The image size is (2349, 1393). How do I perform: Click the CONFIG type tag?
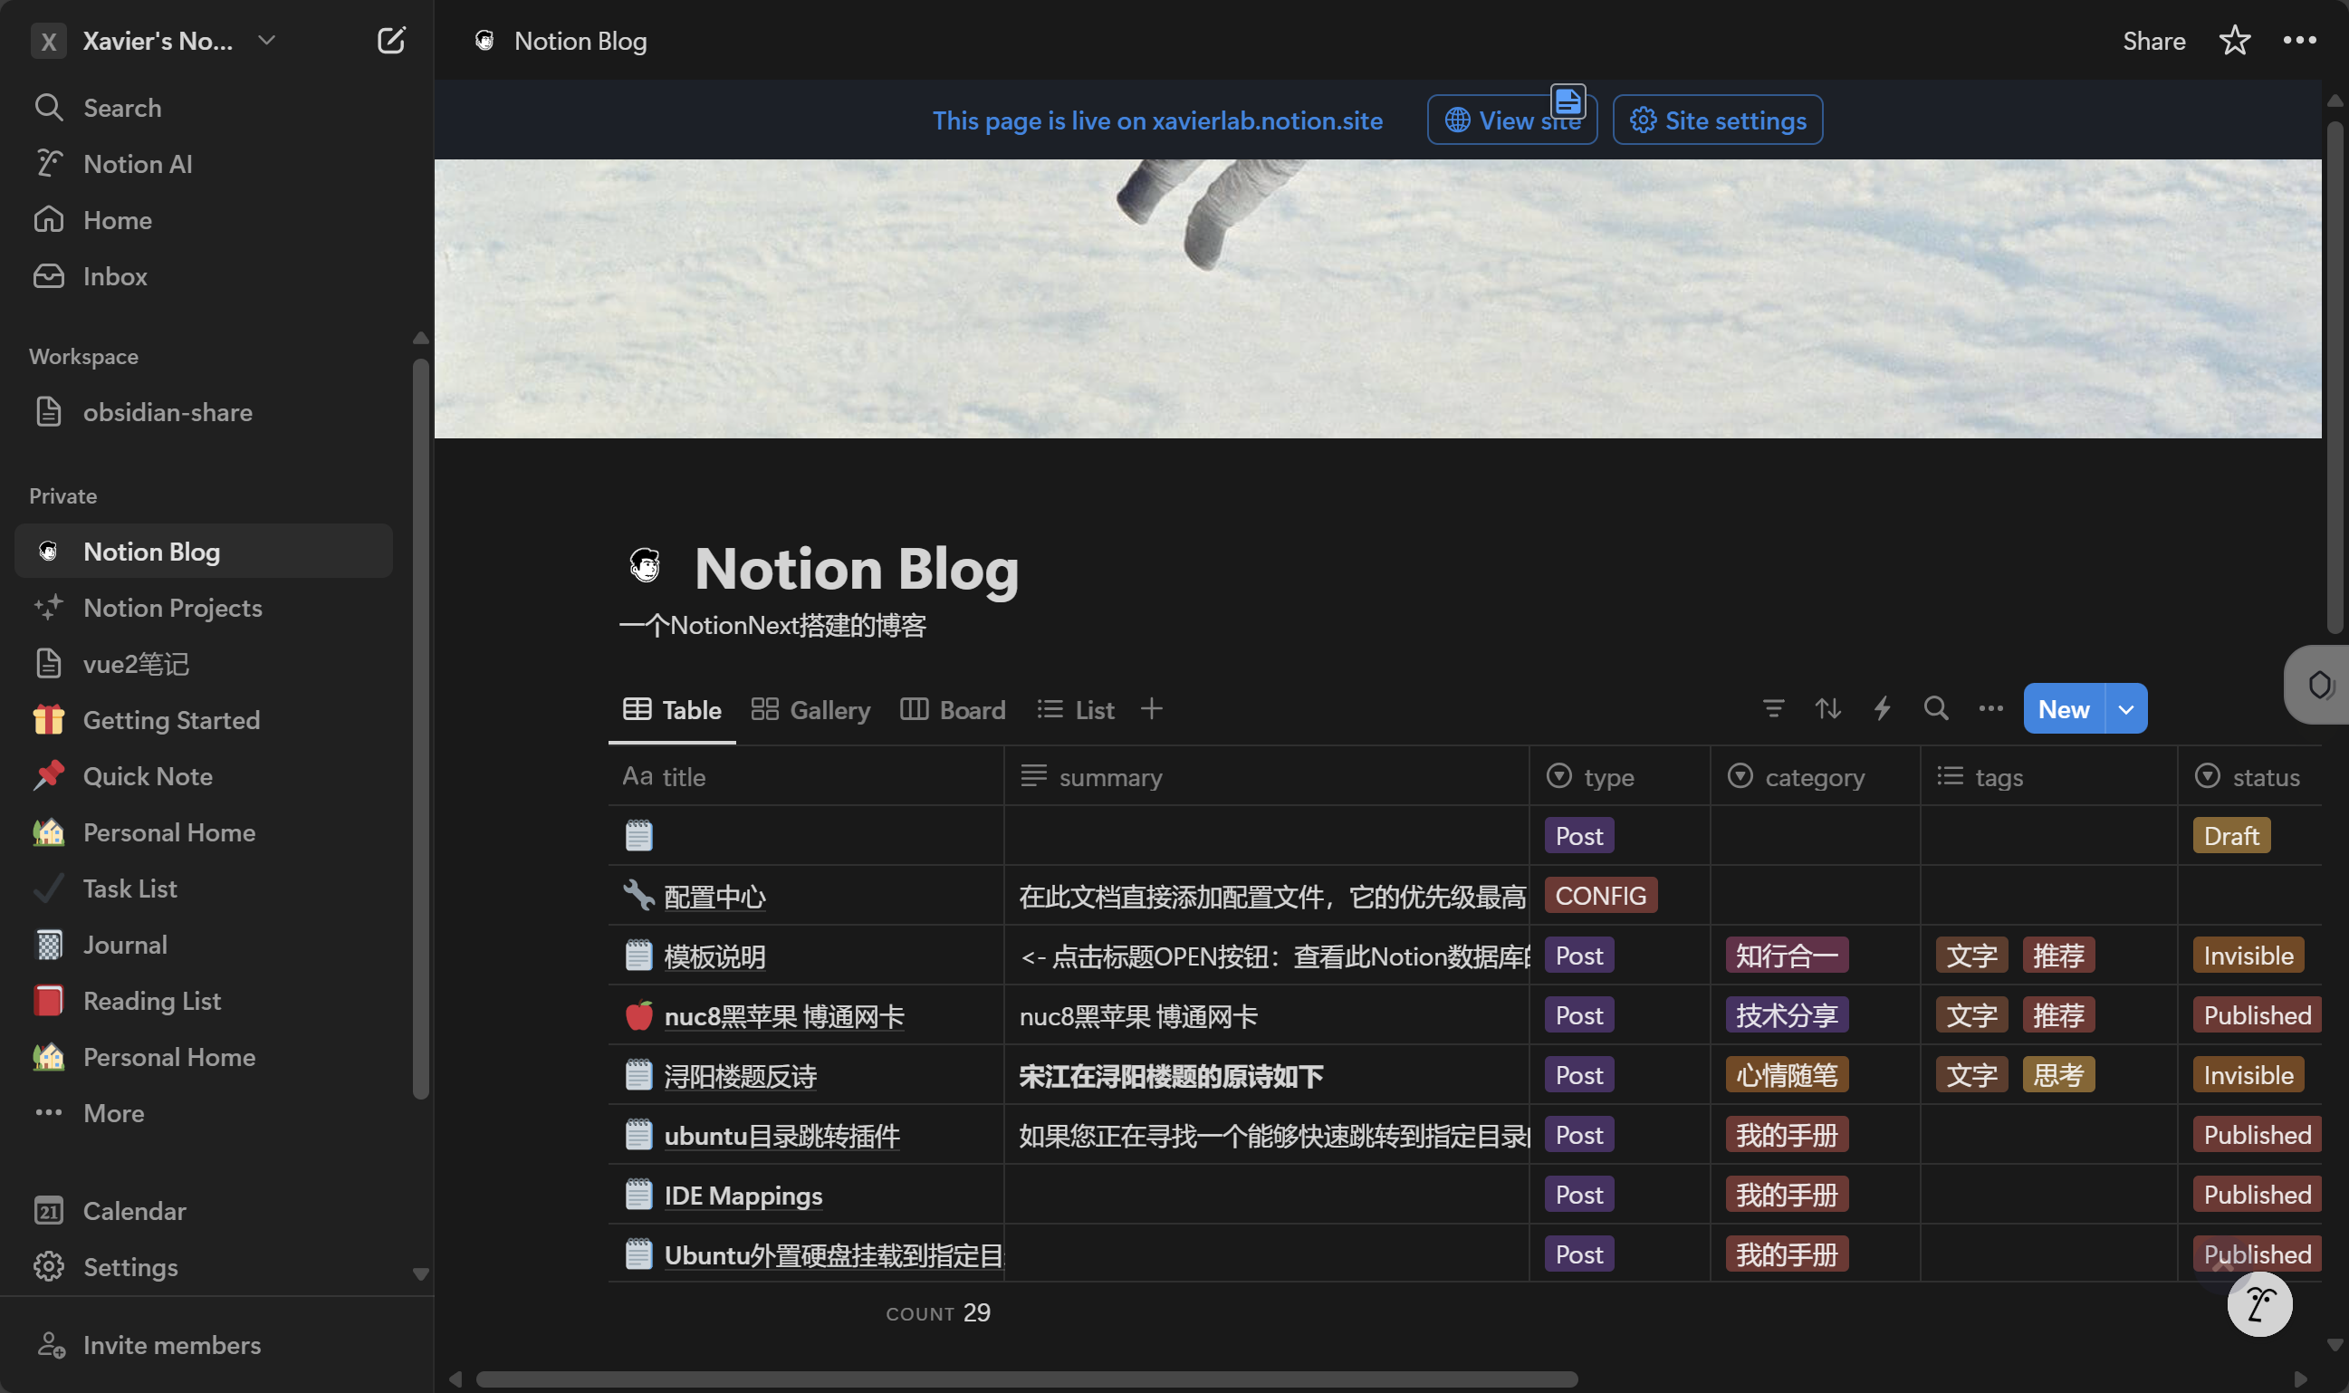1601,896
